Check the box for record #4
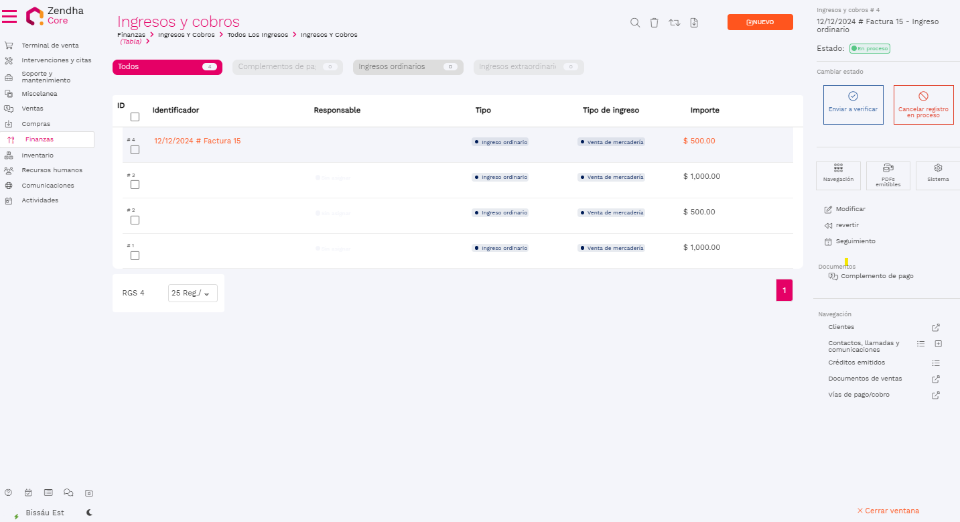The height and width of the screenshot is (522, 960). (x=135, y=149)
